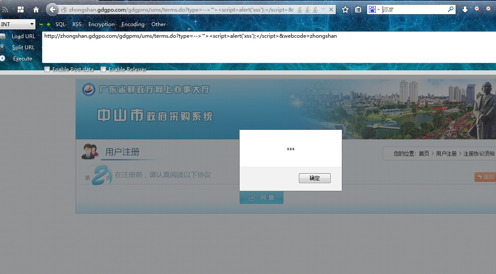Click the xss message text in the alert
The width and height of the screenshot is (496, 274).
291,148
